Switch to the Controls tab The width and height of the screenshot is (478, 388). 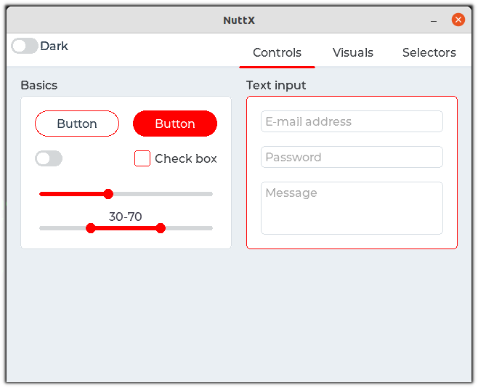coord(277,52)
